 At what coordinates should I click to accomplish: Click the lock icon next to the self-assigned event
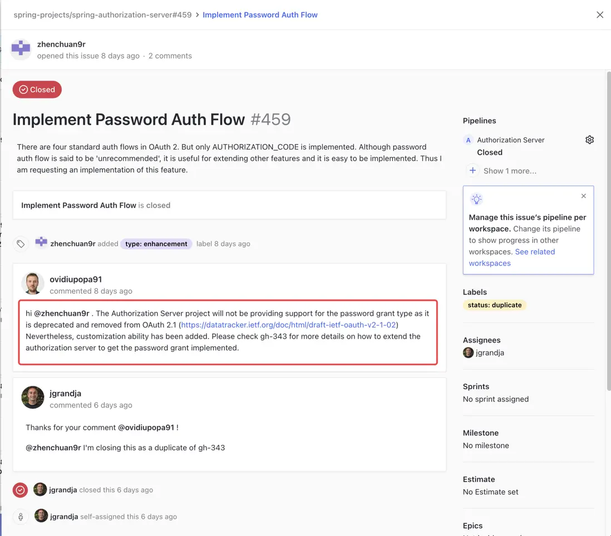point(21,517)
